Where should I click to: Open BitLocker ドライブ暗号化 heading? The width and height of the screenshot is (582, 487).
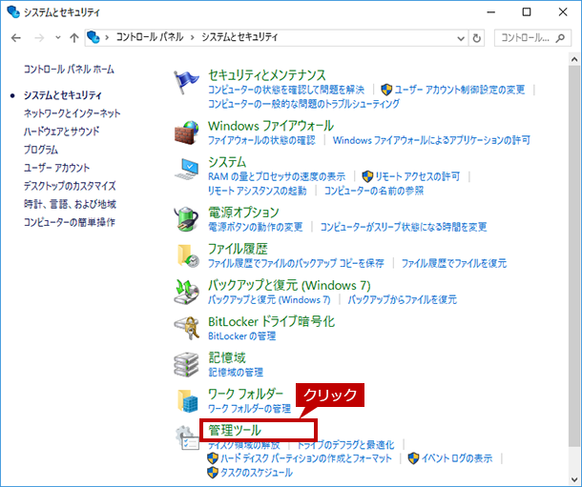[271, 321]
